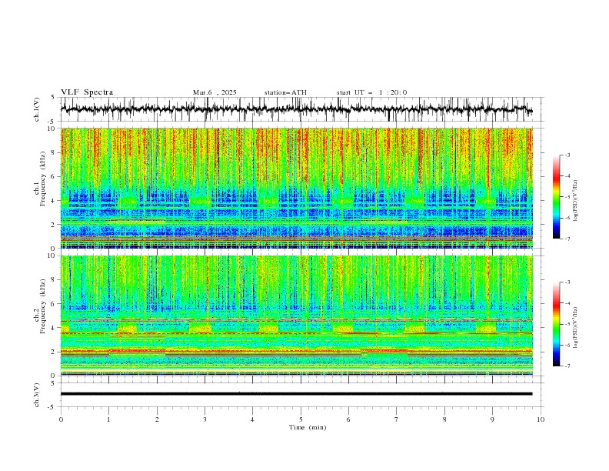Click the ch.2 "Frequency (kHz)" axis label
The width and height of the screenshot is (609, 471).
(x=43, y=306)
